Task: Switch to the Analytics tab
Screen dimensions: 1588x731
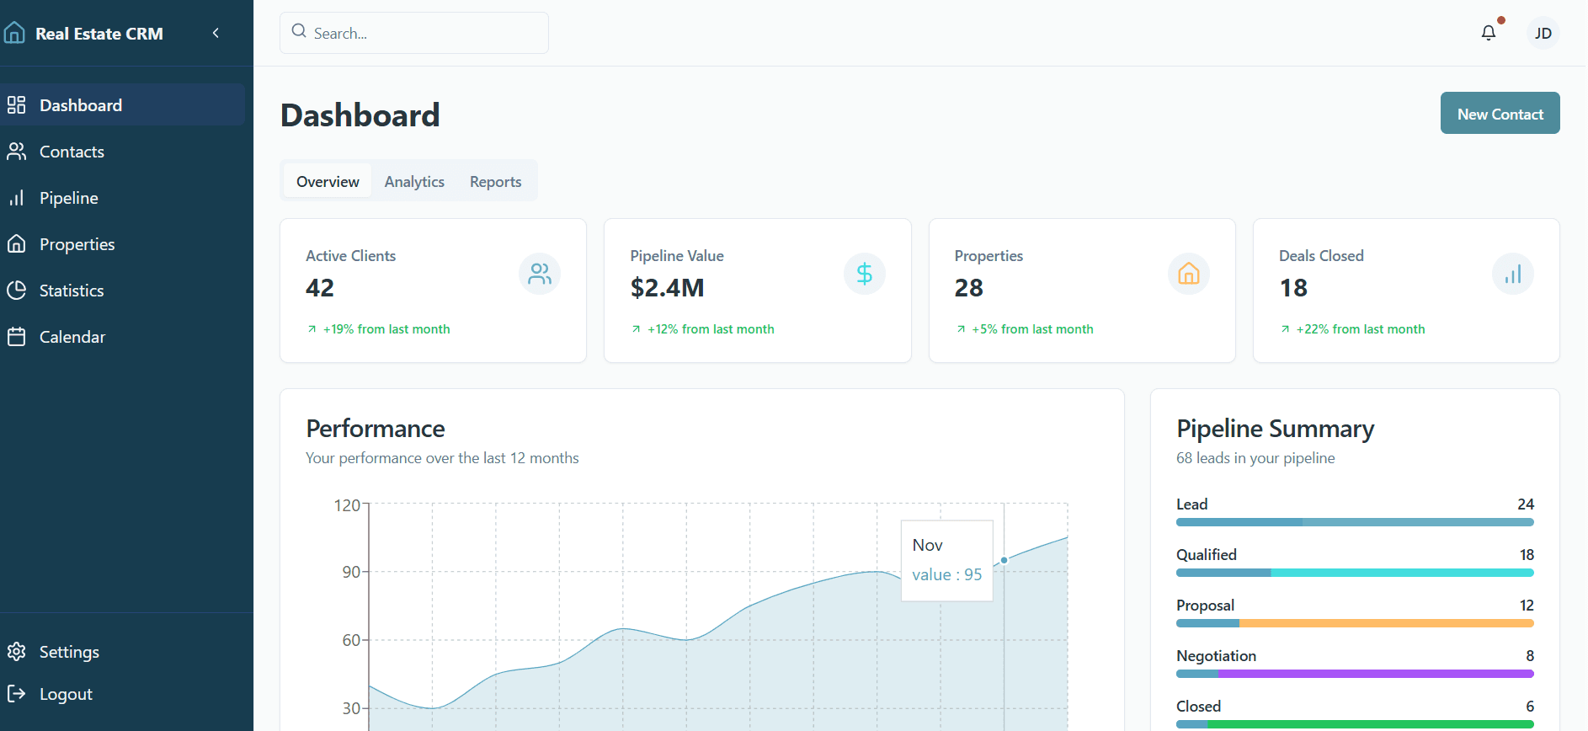Action: pos(414,181)
